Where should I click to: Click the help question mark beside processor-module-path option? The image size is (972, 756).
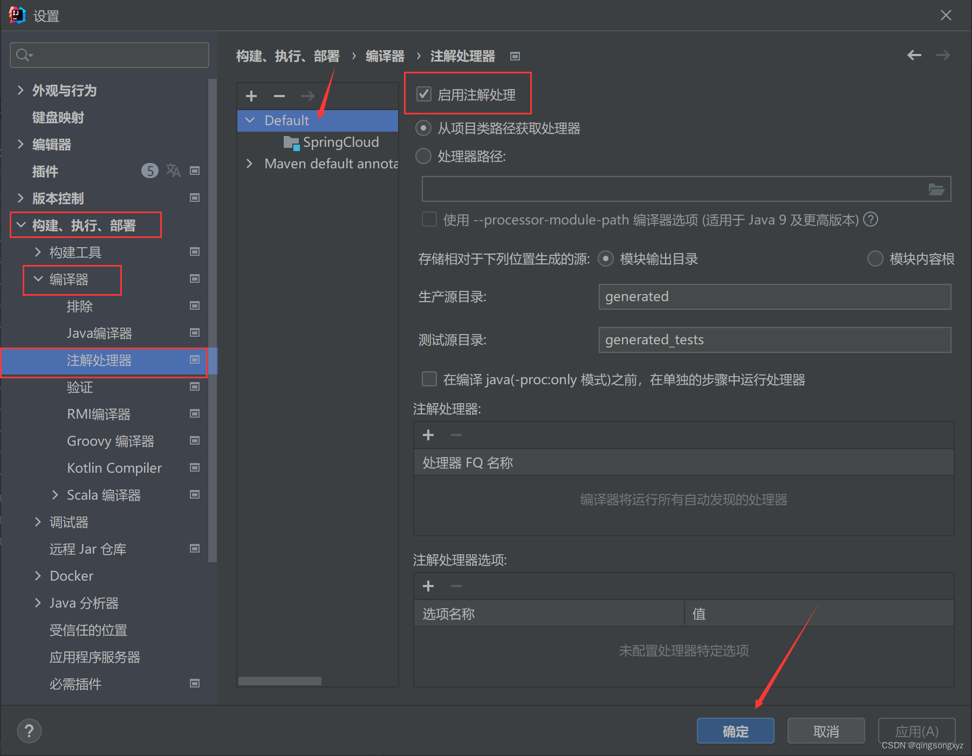pos(871,220)
